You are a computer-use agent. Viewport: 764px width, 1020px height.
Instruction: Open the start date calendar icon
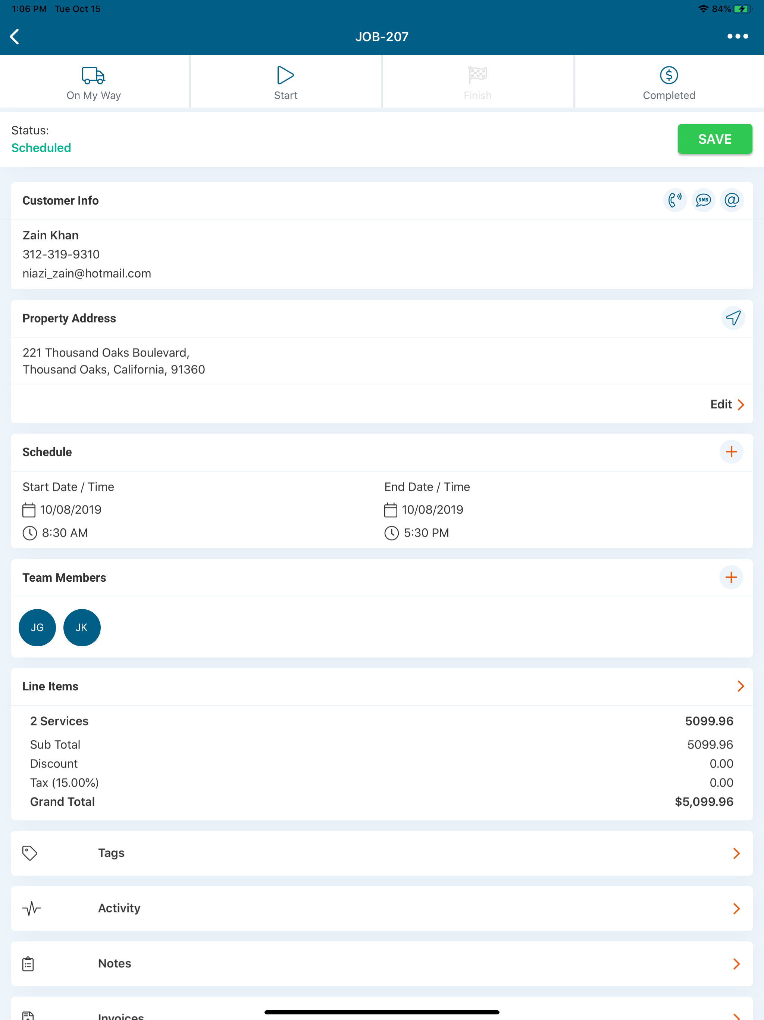[x=29, y=510]
